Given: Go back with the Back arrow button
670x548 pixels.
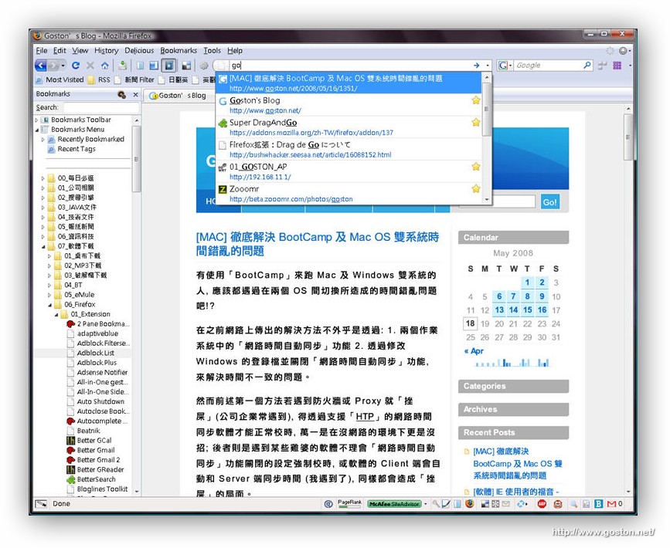Looking at the screenshot, I should tap(41, 66).
